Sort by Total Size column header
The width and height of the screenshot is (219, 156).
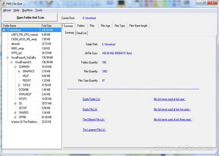point(51,26)
